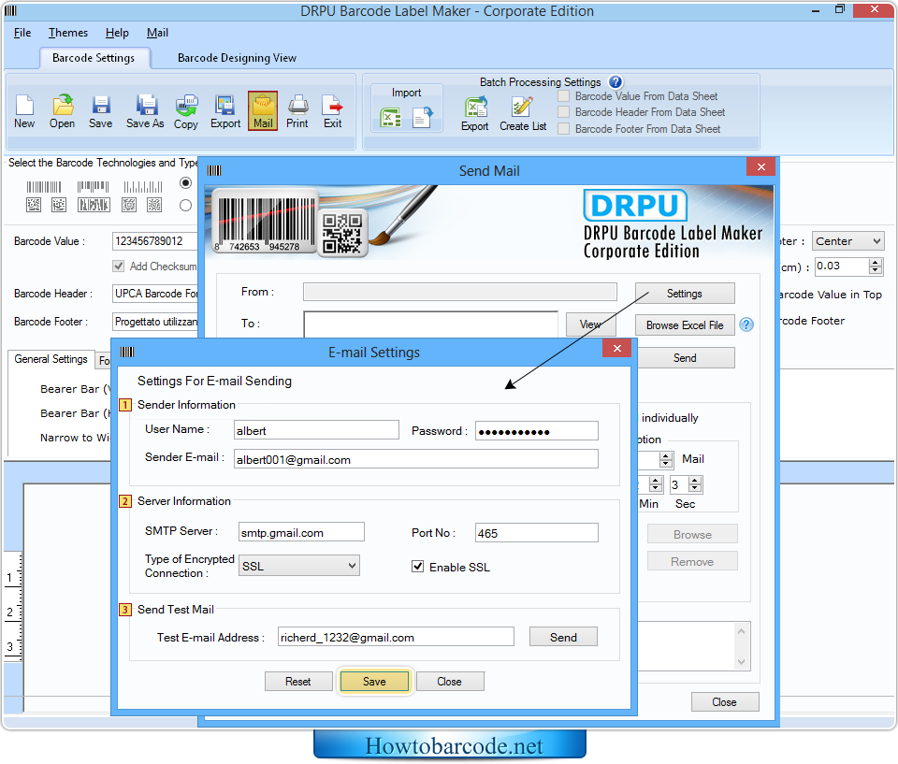
Task: Click Reset in E-mail Settings dialog
Action: pos(297,682)
